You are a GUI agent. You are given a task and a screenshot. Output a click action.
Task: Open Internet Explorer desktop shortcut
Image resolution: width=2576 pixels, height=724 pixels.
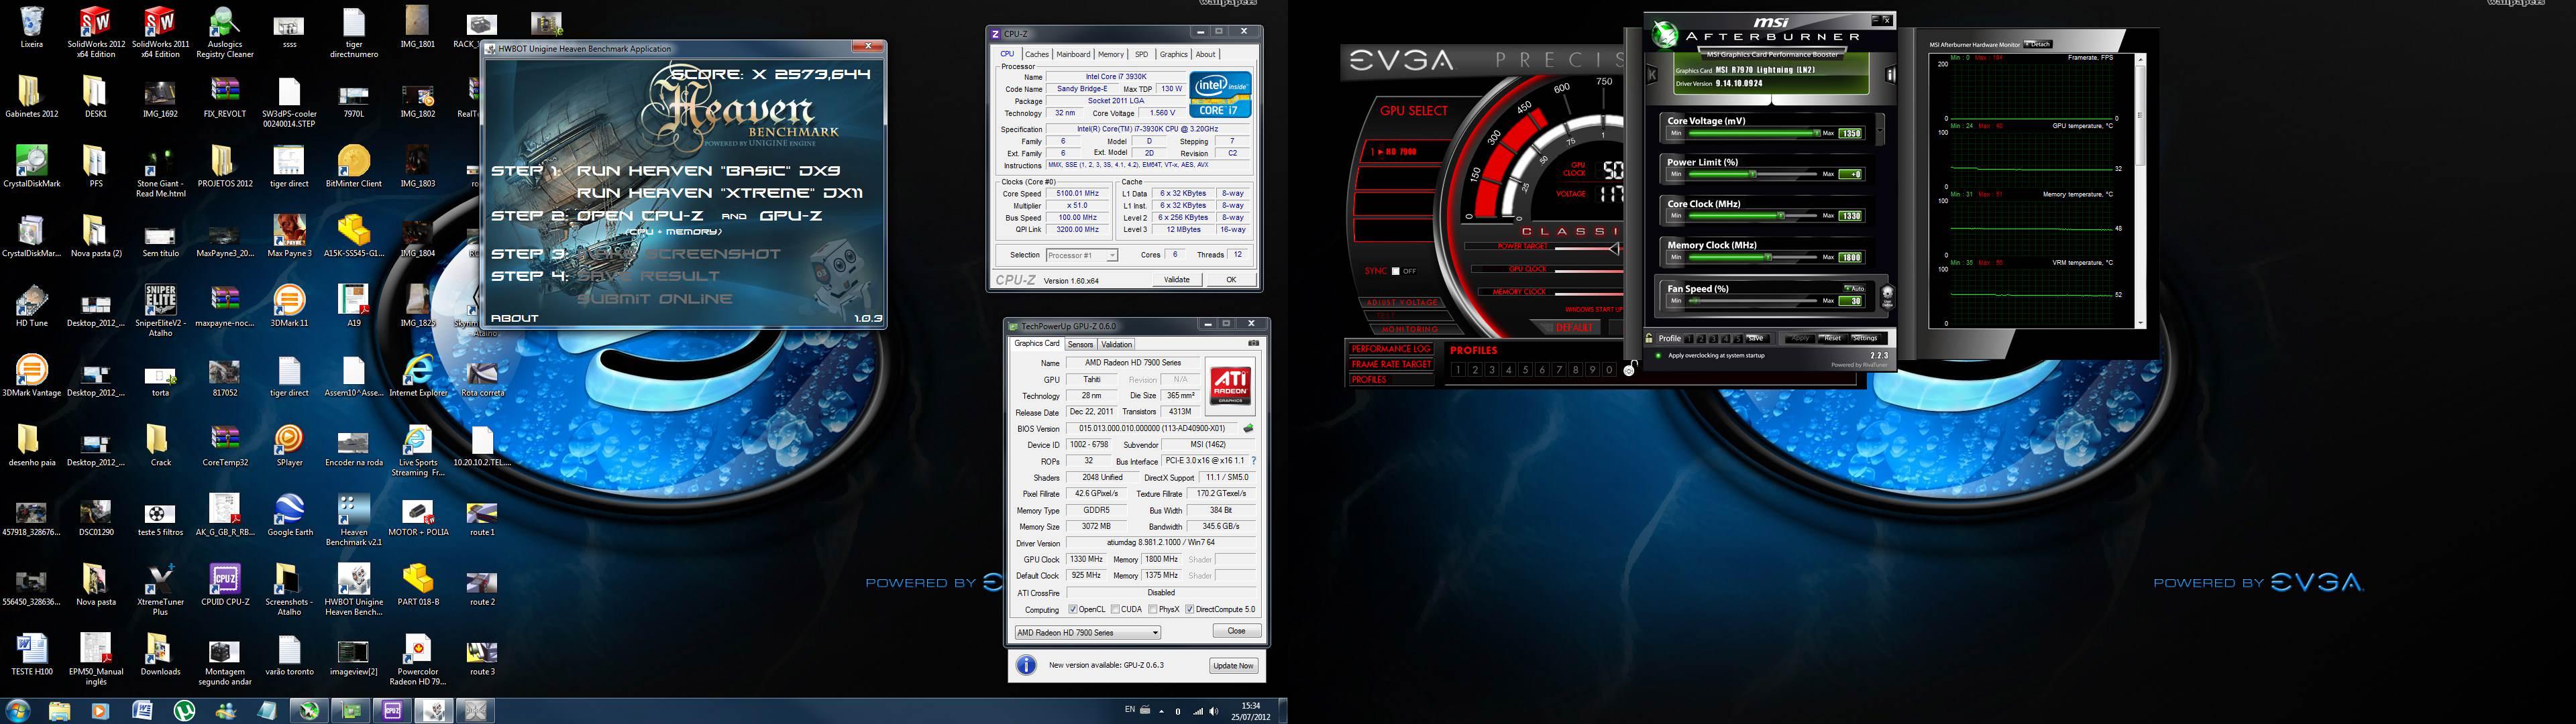(418, 375)
